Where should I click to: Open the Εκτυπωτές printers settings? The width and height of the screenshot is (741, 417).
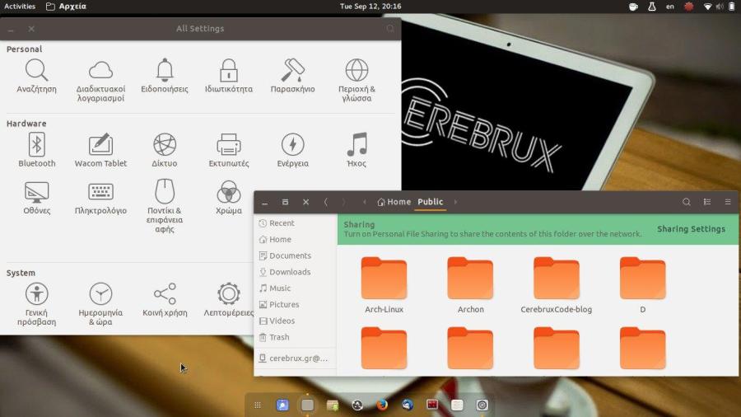(x=229, y=150)
